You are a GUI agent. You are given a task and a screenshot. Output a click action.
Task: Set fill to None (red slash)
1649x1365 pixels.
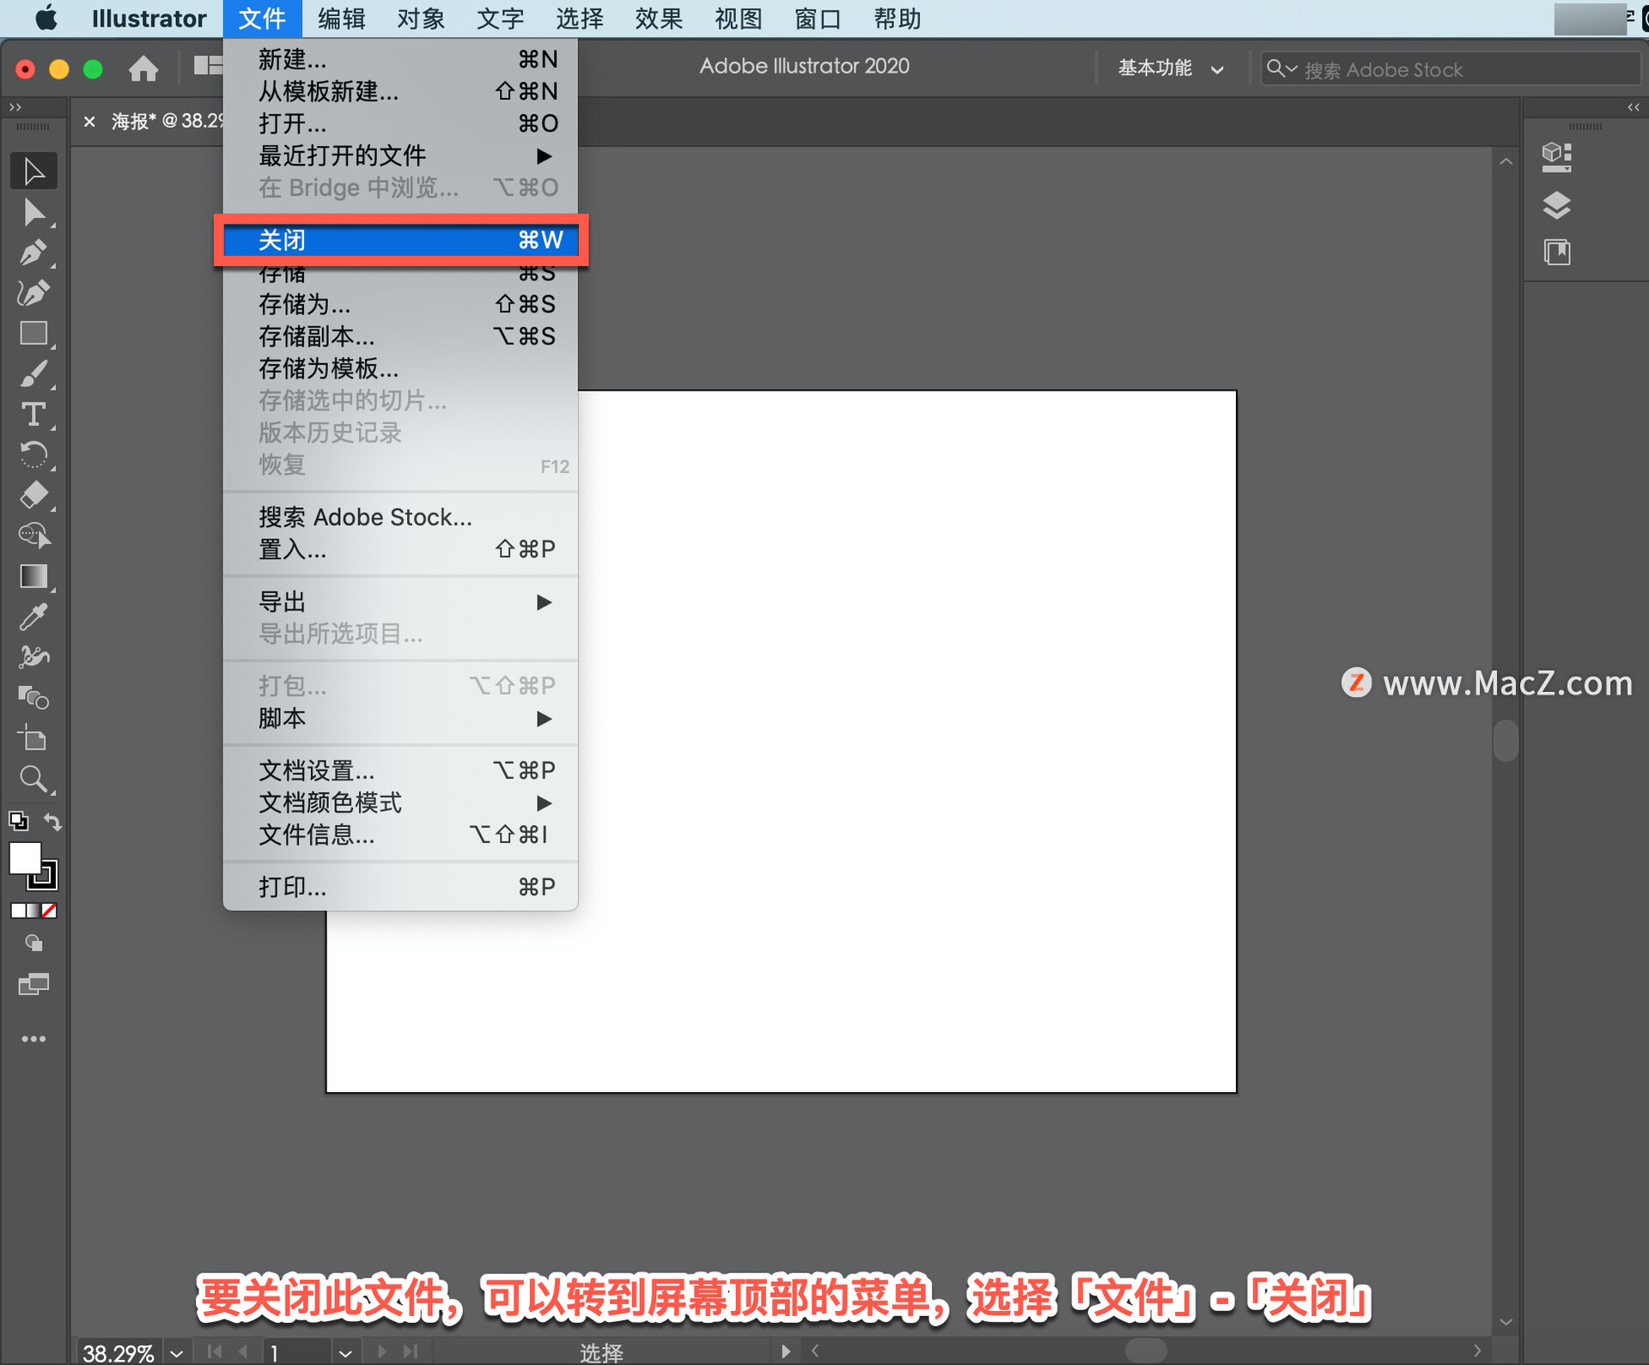(50, 911)
